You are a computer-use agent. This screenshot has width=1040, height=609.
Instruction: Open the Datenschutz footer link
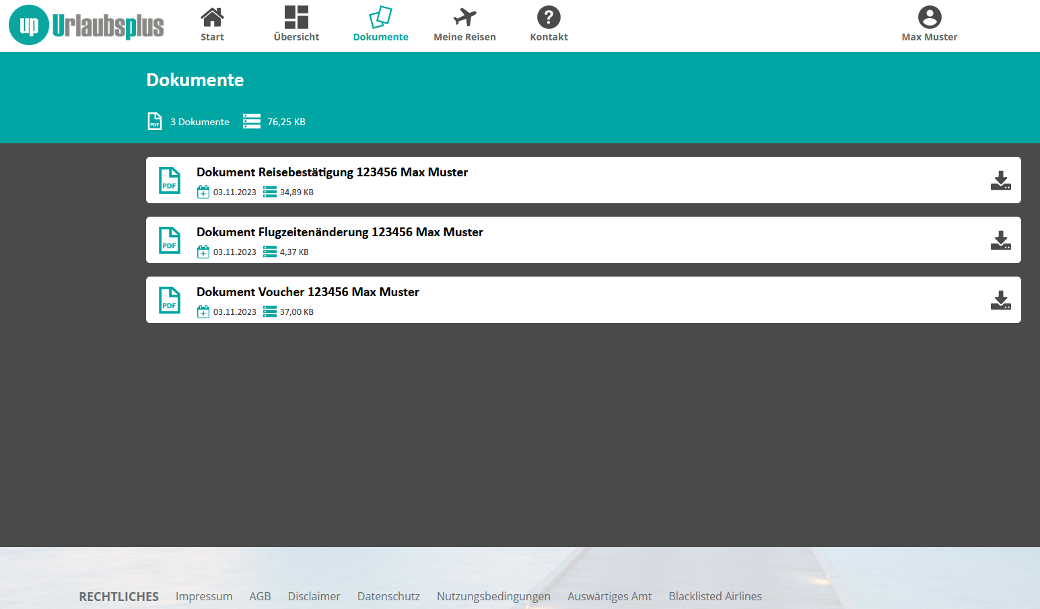point(388,596)
